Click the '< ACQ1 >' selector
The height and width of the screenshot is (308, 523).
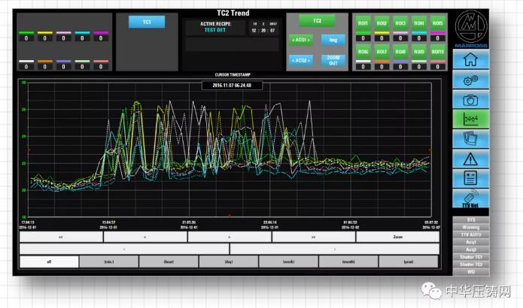(x=301, y=39)
